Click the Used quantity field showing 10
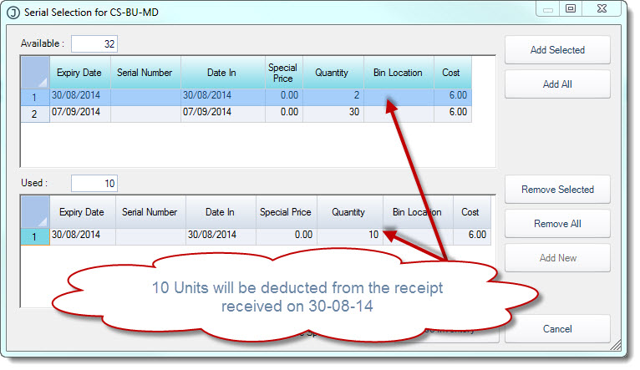The width and height of the screenshot is (640, 370). 94,183
